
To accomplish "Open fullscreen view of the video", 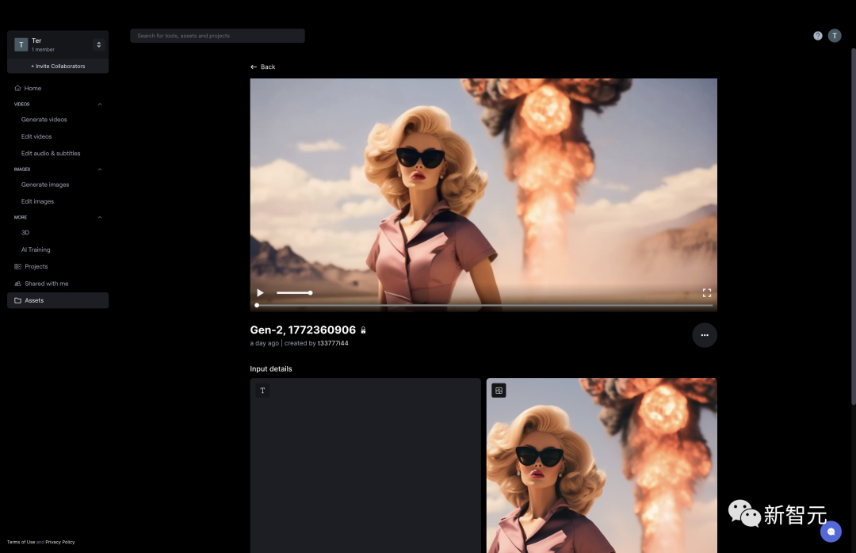I will (x=706, y=292).
